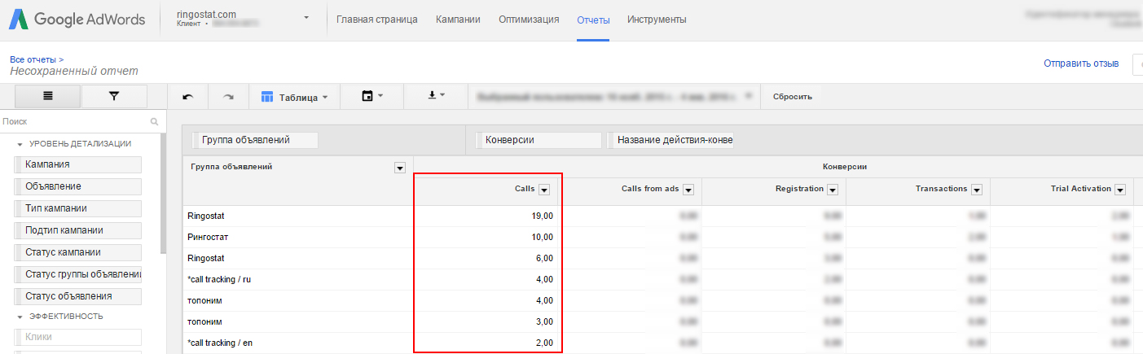Open the Calls from ads column dropdown

[x=688, y=190]
